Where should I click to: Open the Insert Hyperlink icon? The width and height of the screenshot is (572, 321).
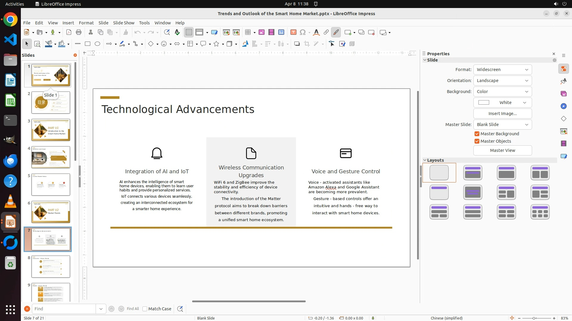click(x=326, y=32)
